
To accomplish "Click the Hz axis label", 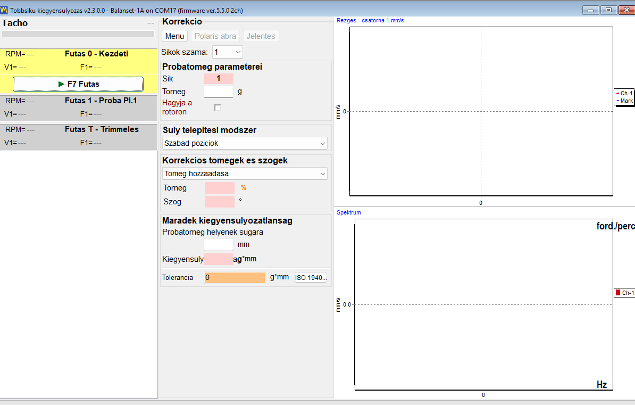I will pyautogui.click(x=601, y=384).
